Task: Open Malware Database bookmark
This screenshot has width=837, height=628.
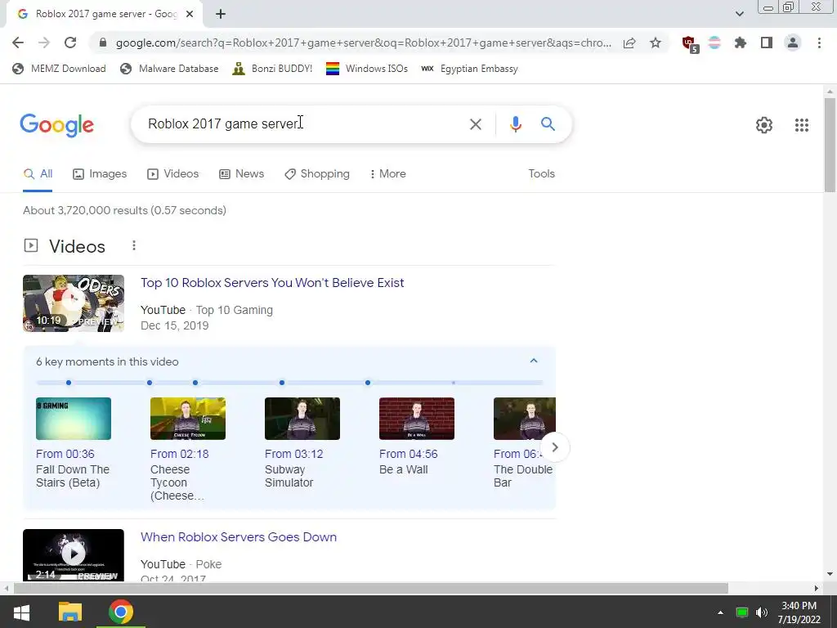Action: (x=170, y=69)
